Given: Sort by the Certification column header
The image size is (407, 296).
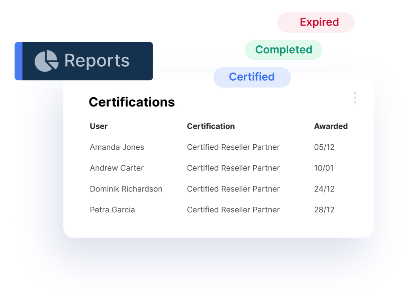Looking at the screenshot, I should [x=211, y=126].
